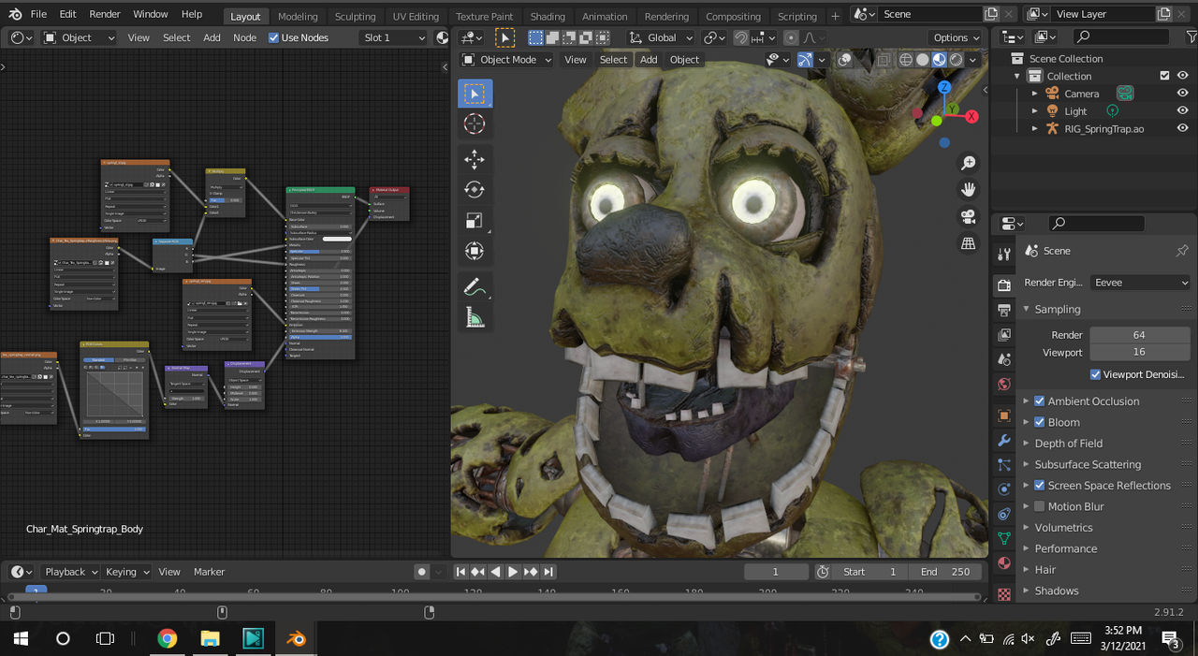Screen dimensions: 1198x656
Task: Switch to rendered viewport shading
Action: (956, 59)
